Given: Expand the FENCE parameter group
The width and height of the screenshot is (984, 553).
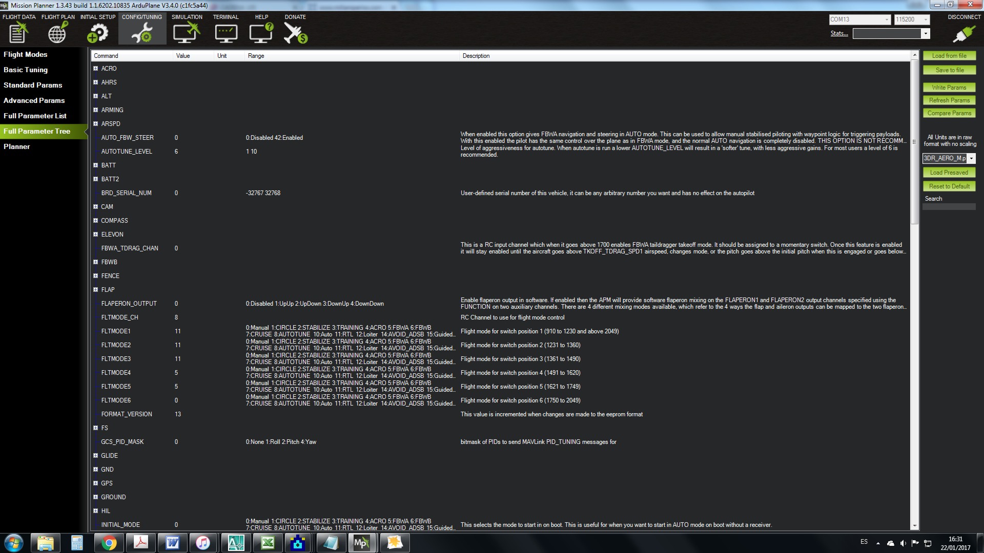Looking at the screenshot, I should pos(95,276).
